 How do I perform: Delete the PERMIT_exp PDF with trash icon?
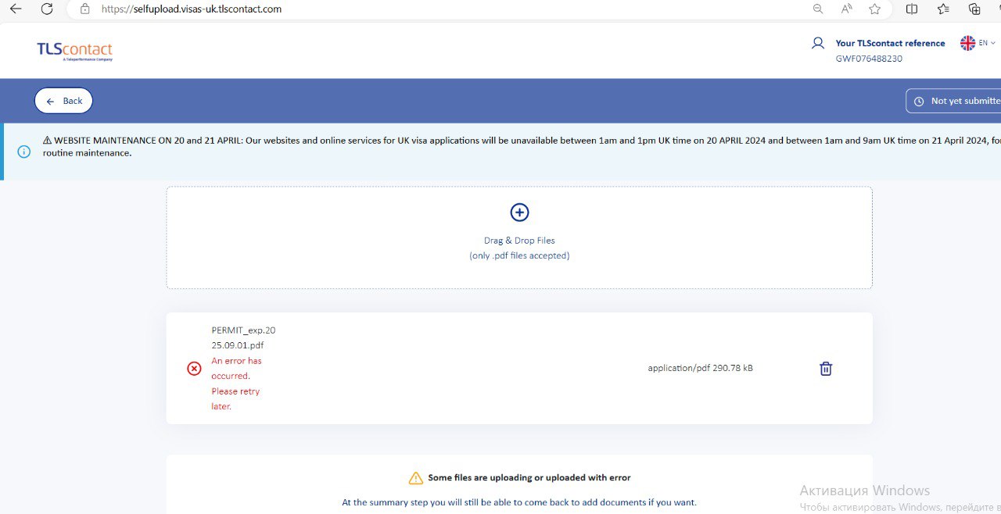[825, 369]
